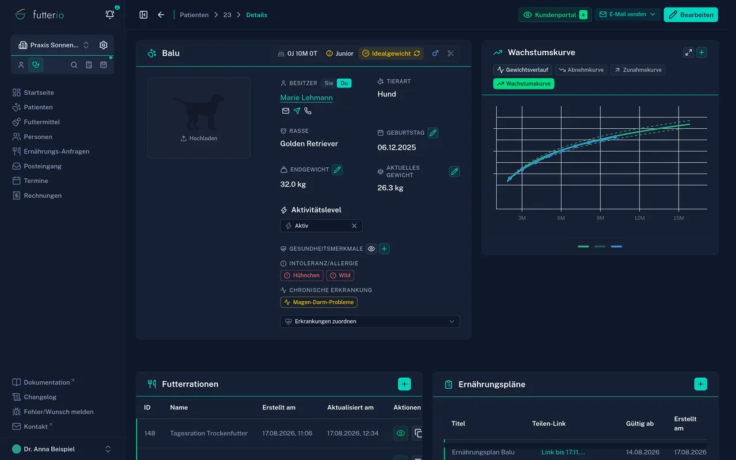Open Erkrankungen zuordnen dropdown
This screenshot has height=460, width=736.
click(x=370, y=321)
